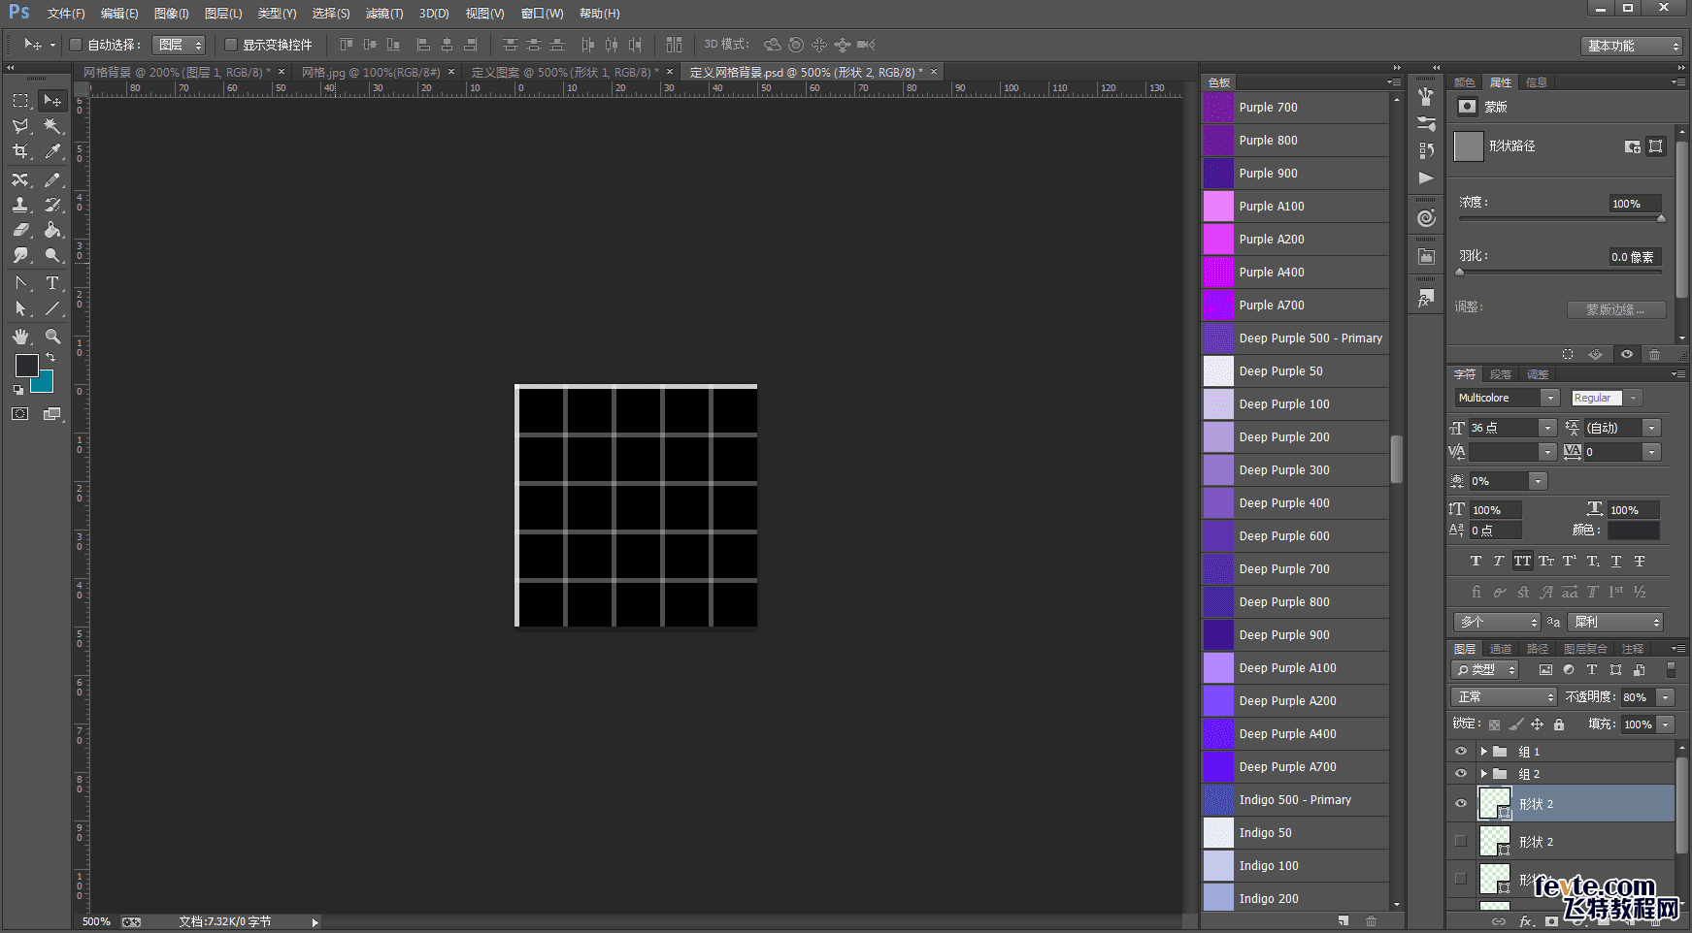
Task: Enable the 显示变换控件 checkbox
Action: (231, 45)
